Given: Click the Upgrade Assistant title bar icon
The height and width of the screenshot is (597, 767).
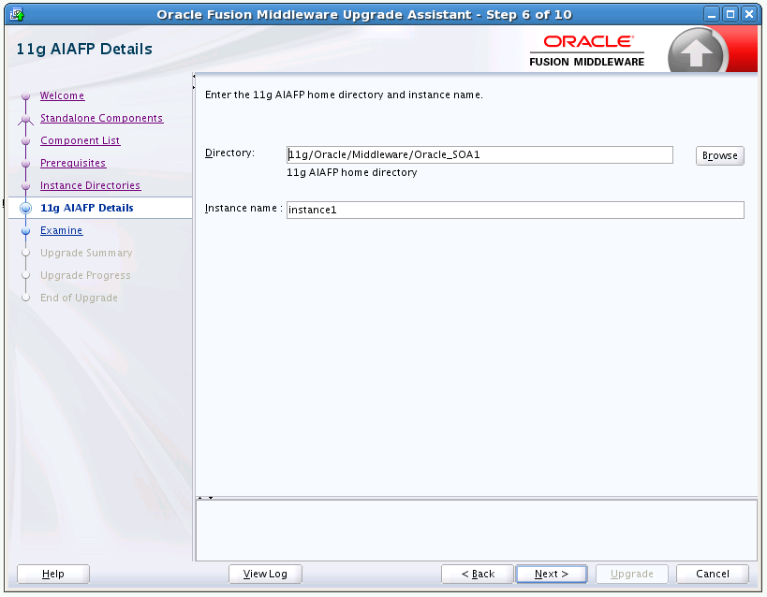Looking at the screenshot, I should coord(17,14).
